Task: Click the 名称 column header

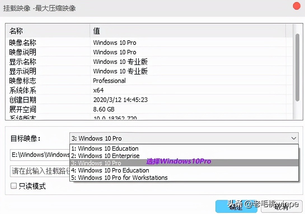Action: pyautogui.click(x=48, y=31)
